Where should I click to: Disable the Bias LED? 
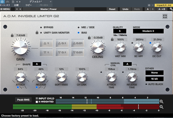point(79,33)
